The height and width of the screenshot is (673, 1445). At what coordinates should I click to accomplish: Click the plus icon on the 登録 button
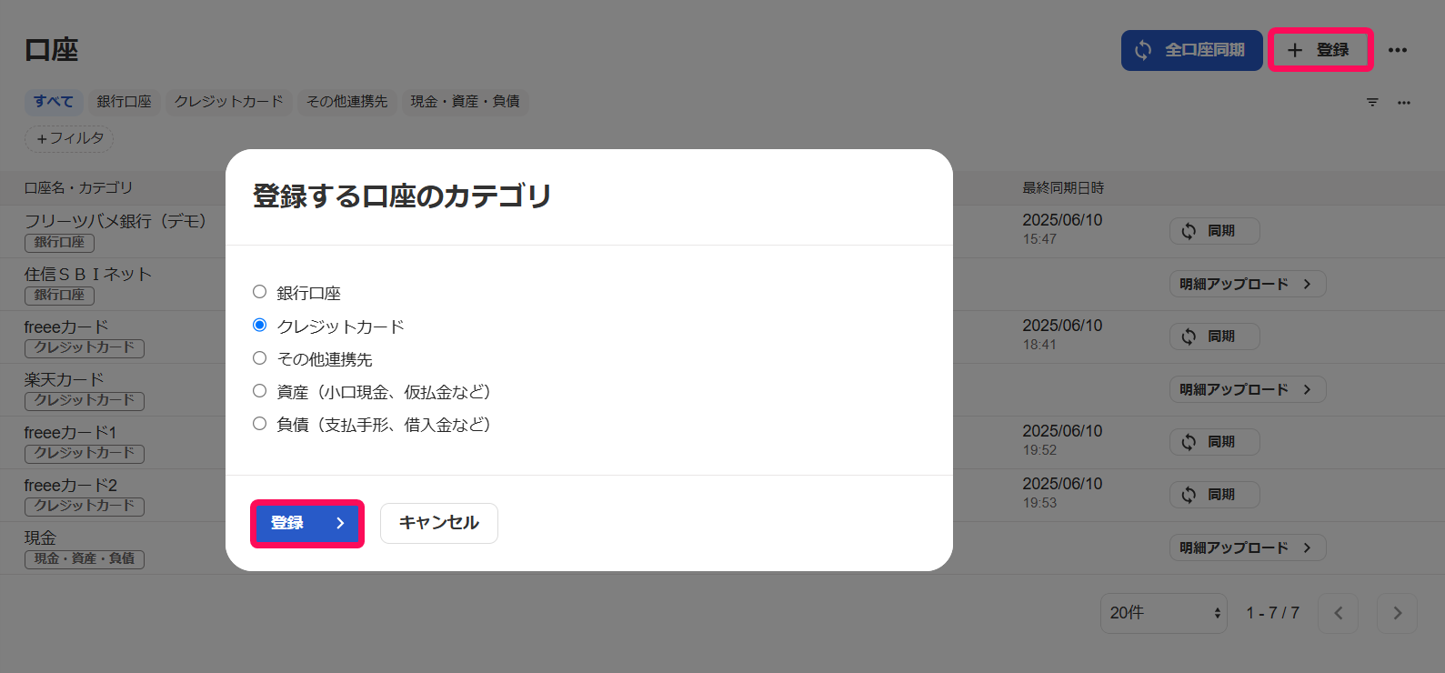1295,50
